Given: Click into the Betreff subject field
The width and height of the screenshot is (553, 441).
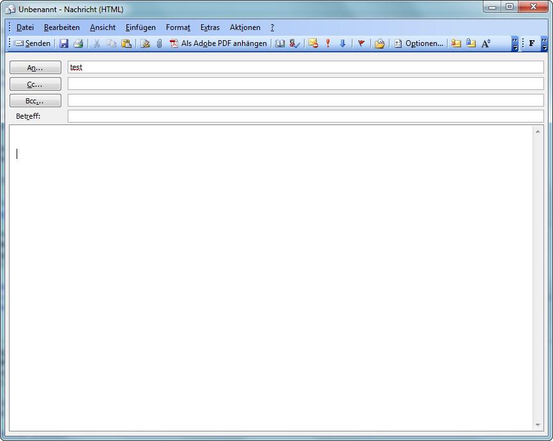Looking at the screenshot, I should tap(306, 116).
